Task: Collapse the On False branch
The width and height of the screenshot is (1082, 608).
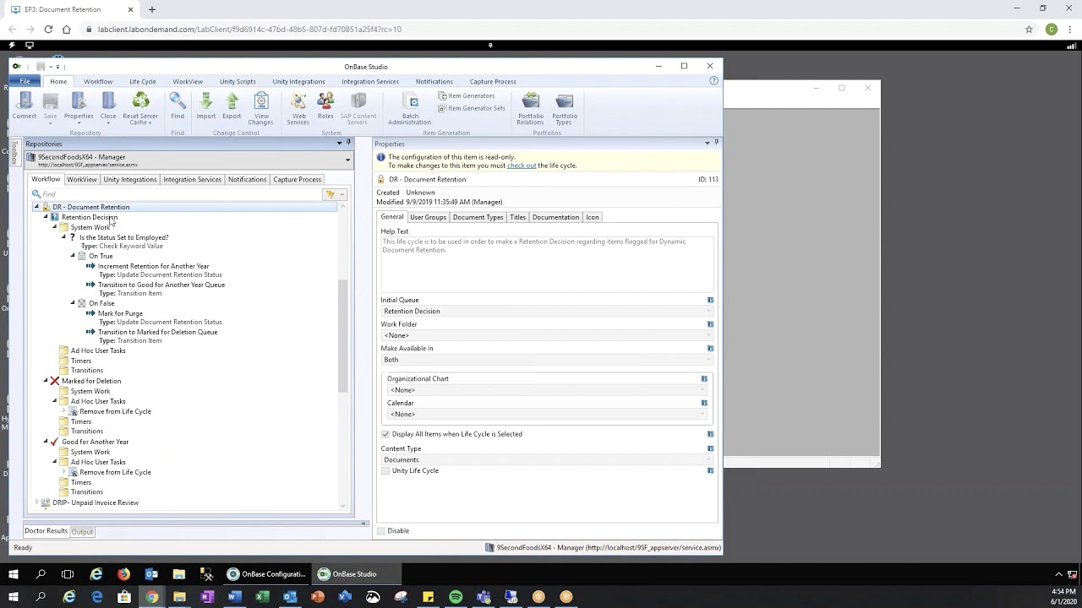Action: [x=73, y=303]
